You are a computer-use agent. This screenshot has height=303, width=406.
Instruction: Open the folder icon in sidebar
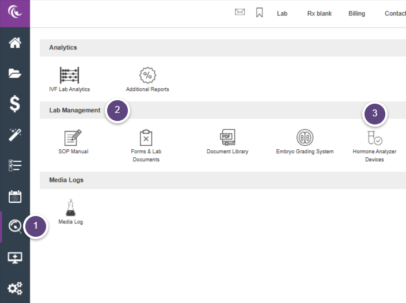coord(15,73)
